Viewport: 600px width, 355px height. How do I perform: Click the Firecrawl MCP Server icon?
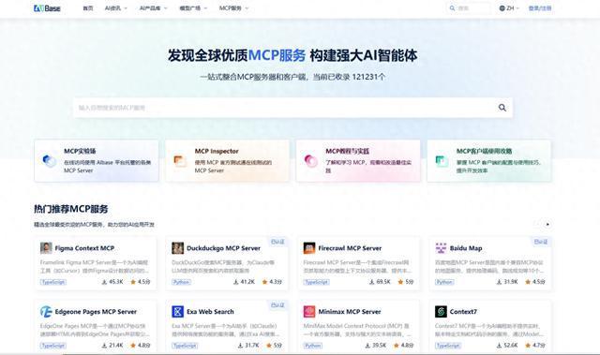tap(309, 248)
